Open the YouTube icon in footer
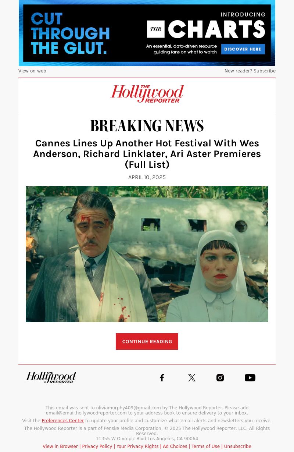294x452 pixels. 250,378
